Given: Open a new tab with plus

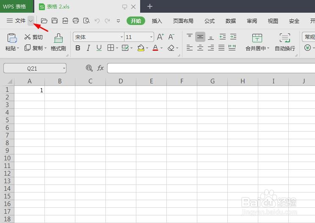Looking at the screenshot, I should [x=149, y=6].
